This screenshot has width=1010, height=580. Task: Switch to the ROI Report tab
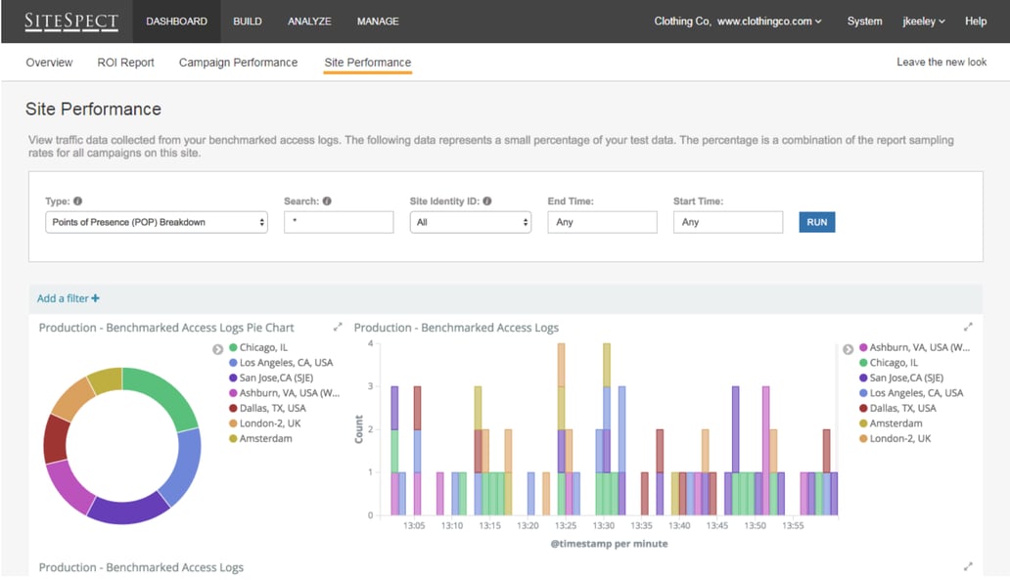[125, 63]
